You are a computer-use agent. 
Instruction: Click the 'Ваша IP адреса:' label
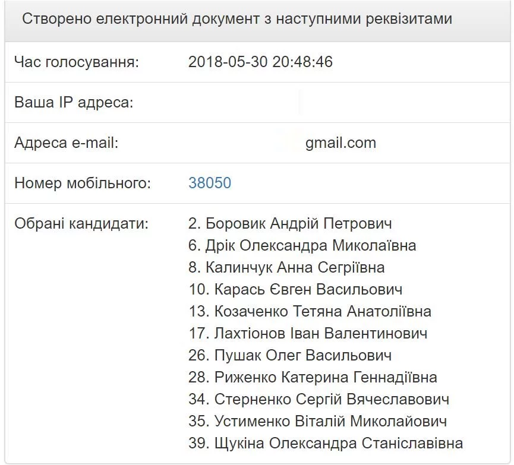point(74,102)
